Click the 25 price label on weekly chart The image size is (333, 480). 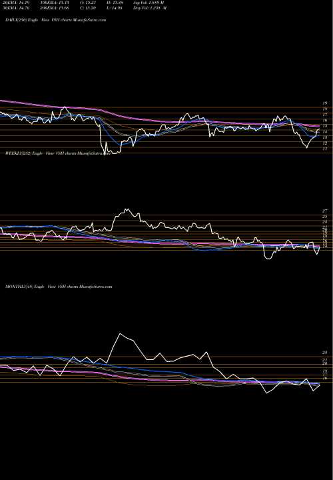coord(325,217)
